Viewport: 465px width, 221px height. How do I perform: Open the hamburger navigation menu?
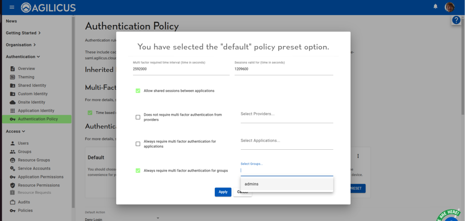[12, 7]
